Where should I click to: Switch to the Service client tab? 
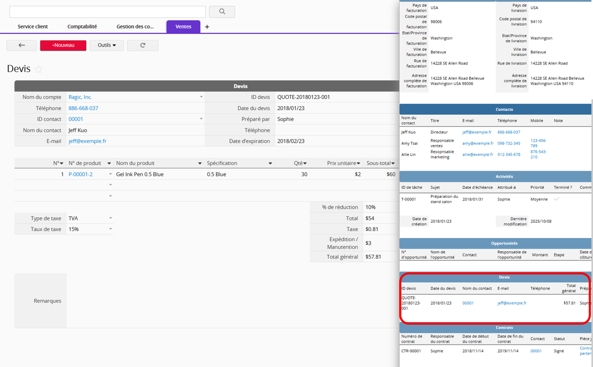tap(33, 27)
